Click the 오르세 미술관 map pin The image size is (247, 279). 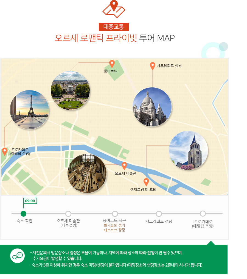coord(124,166)
